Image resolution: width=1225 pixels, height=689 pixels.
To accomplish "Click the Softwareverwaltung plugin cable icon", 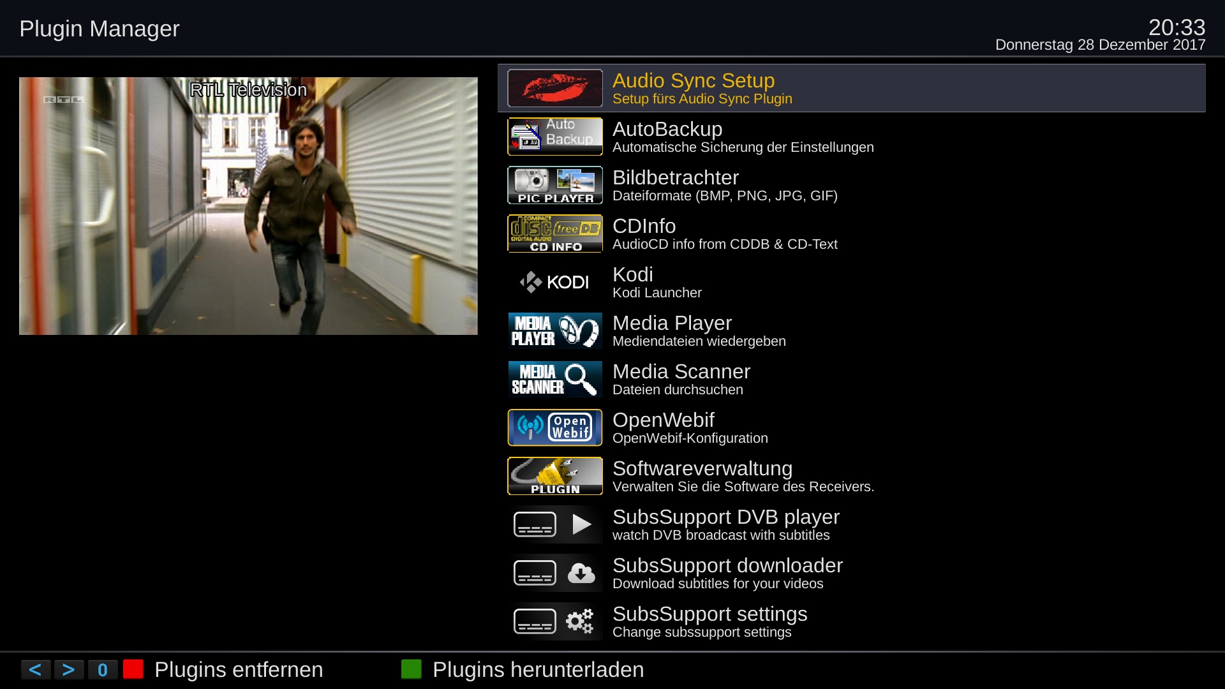I will click(555, 476).
